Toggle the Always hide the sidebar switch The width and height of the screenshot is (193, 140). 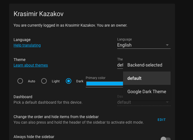[x=166, y=139]
